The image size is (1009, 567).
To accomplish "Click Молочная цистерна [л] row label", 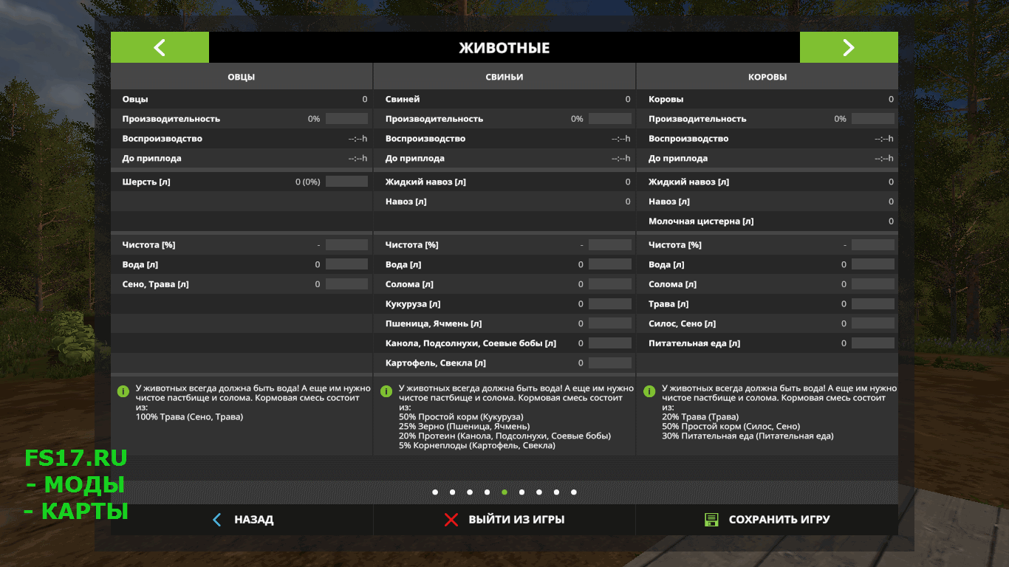I will 701,221.
